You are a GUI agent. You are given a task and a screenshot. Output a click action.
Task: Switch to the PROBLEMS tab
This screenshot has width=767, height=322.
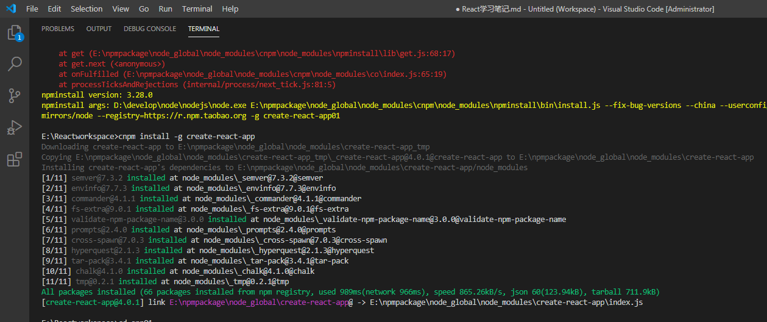point(58,29)
